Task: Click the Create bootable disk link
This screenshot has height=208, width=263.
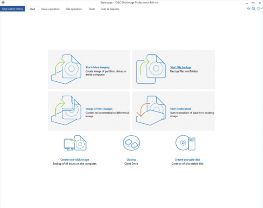Action: click(x=187, y=160)
